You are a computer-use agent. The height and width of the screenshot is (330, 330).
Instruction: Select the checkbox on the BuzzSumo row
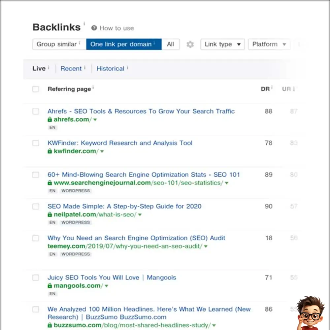(x=36, y=310)
